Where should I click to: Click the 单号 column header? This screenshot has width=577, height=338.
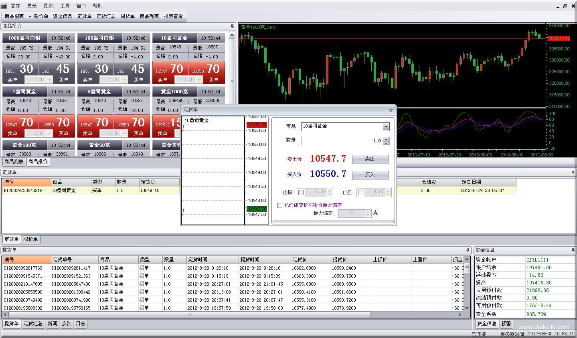[x=27, y=182]
